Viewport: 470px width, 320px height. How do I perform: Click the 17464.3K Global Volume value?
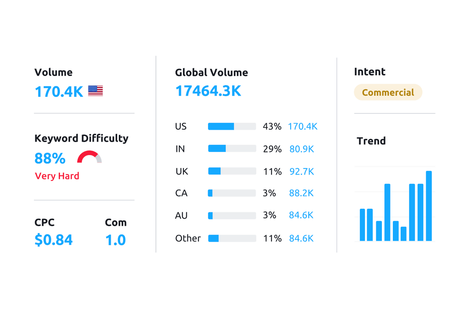pyautogui.click(x=208, y=91)
